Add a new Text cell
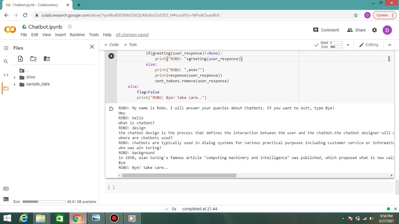 130,45
